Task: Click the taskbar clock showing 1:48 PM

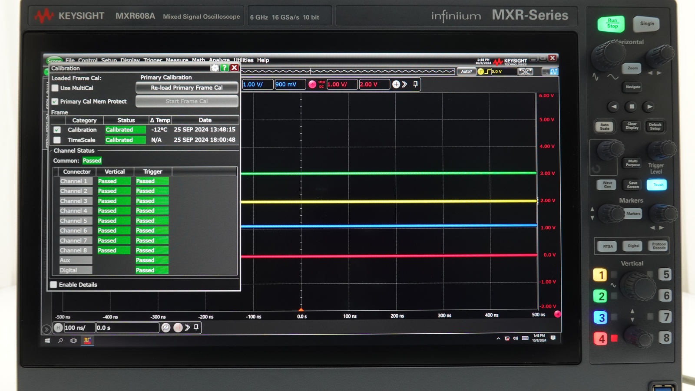Action: pyautogui.click(x=539, y=338)
